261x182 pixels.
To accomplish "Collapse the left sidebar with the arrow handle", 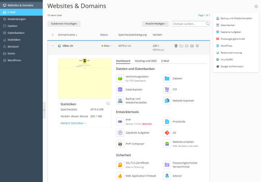I will [x=44, y=110].
